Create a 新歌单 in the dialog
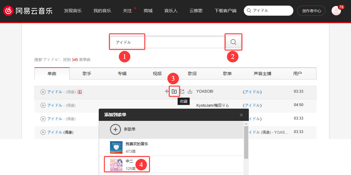Viewport: 351px width, 175px height. 171,129
